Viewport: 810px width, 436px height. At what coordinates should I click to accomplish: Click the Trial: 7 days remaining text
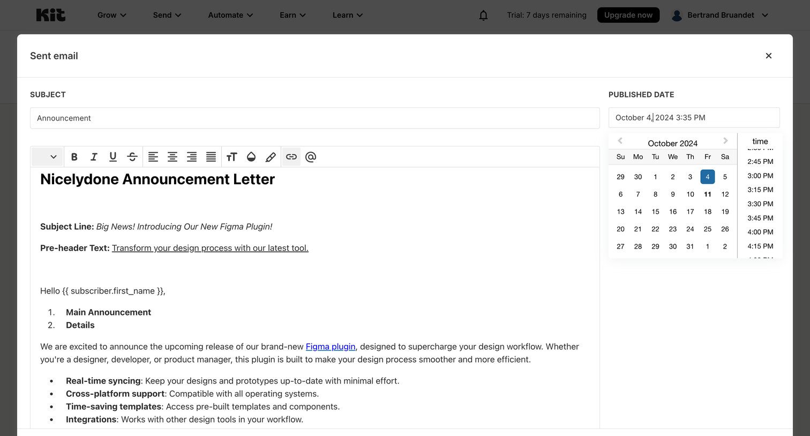pos(546,15)
